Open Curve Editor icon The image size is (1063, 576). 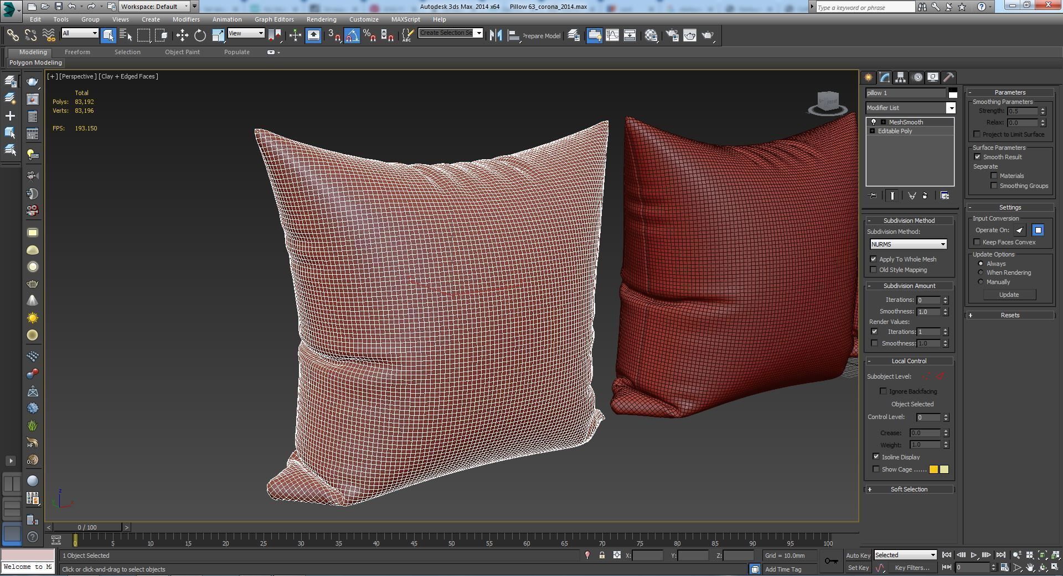pos(612,35)
